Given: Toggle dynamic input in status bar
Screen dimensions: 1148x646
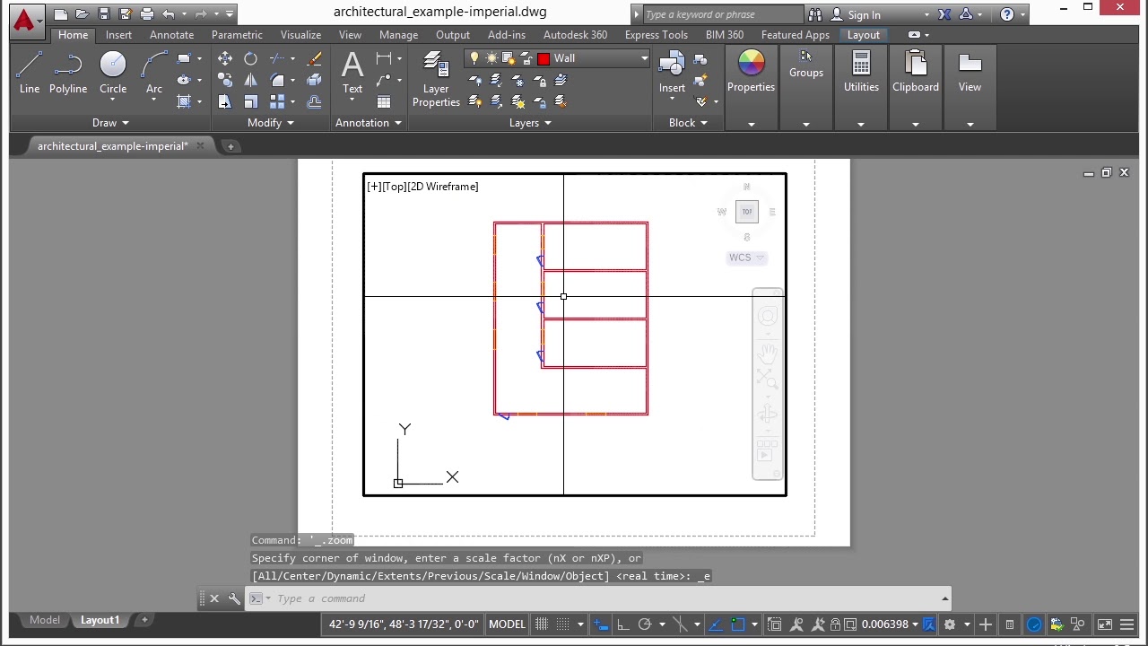Looking at the screenshot, I should pos(602,624).
